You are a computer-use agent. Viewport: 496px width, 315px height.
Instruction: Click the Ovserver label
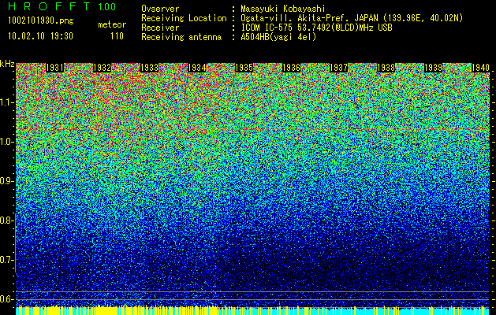(160, 9)
